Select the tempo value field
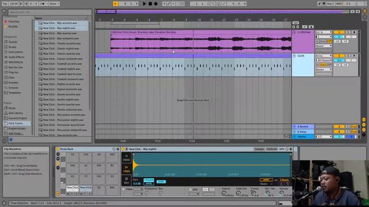 14,4
